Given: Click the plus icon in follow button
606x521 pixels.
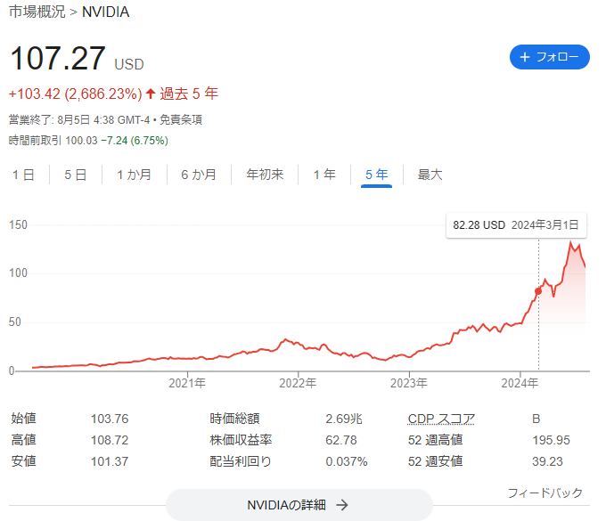Looking at the screenshot, I should (524, 57).
